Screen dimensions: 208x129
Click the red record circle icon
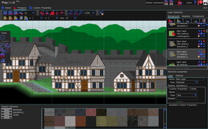pyautogui.click(x=201, y=2)
